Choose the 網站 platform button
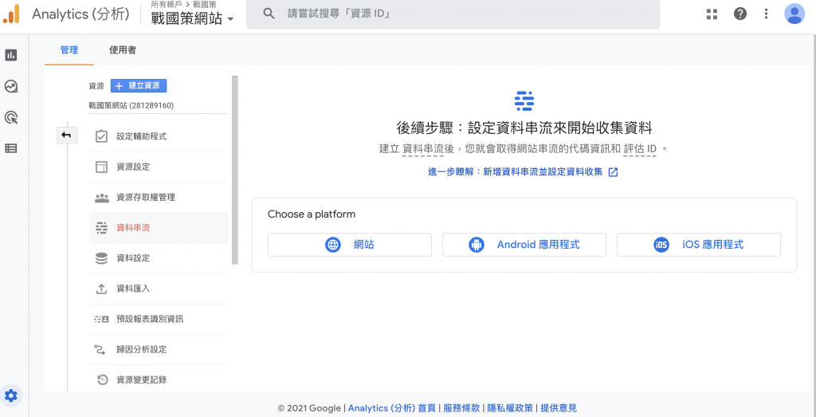816x417 pixels. point(350,245)
